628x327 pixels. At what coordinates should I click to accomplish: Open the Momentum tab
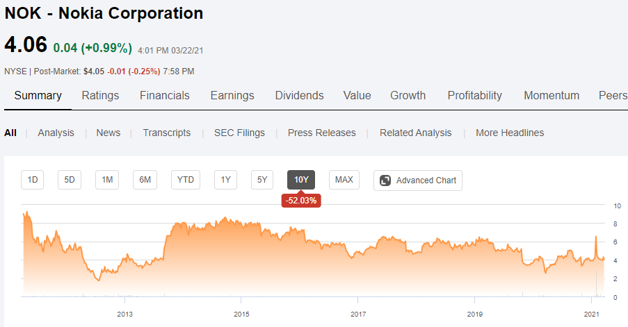click(551, 96)
